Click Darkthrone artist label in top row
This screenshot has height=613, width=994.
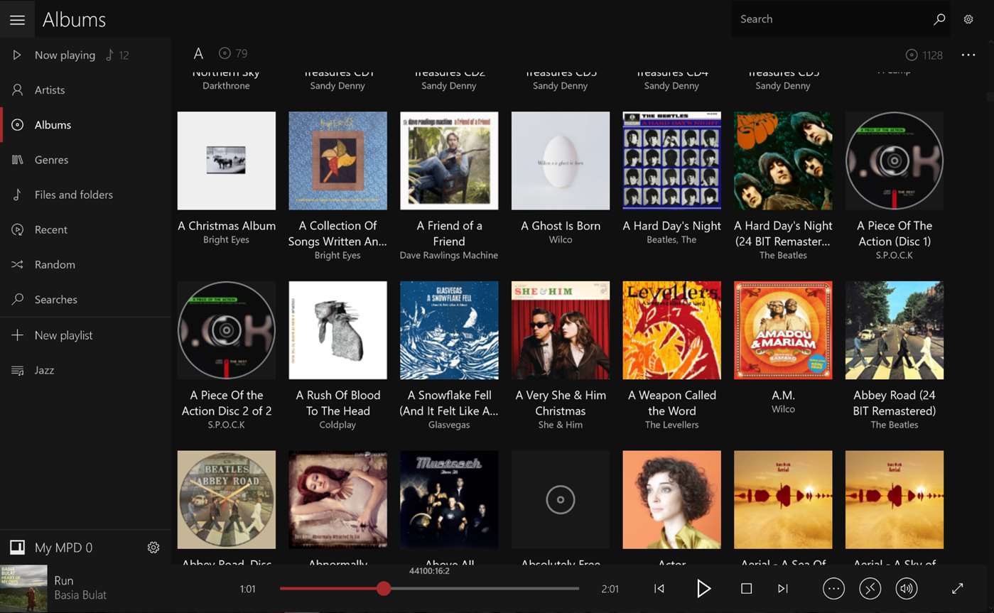pos(226,86)
